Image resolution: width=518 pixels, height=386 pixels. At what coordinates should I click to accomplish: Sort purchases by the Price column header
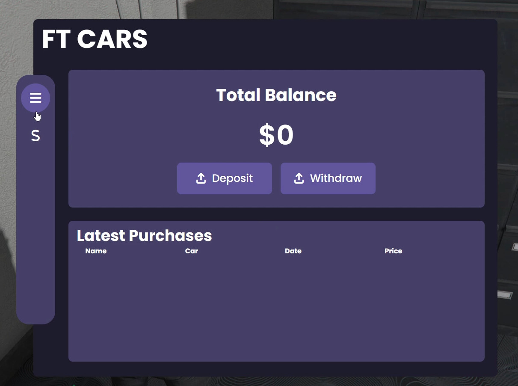(393, 251)
